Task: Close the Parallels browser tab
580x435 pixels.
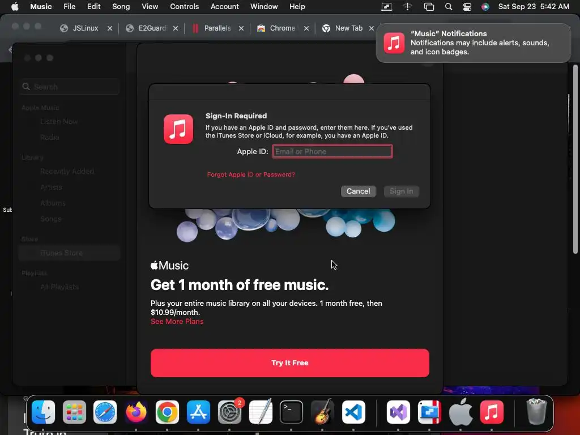Action: click(241, 28)
